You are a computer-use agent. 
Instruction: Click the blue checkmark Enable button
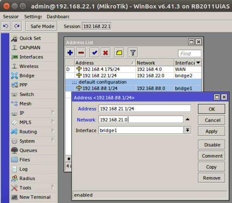coord(95,53)
